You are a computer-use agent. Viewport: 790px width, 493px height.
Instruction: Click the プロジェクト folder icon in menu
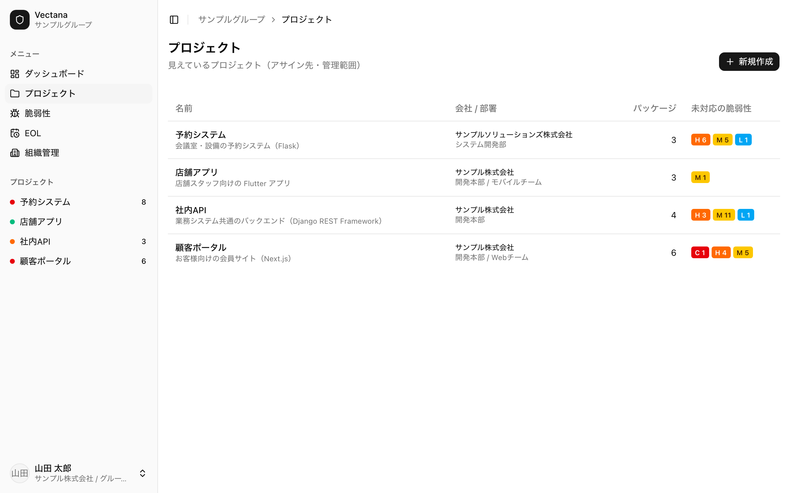(15, 94)
